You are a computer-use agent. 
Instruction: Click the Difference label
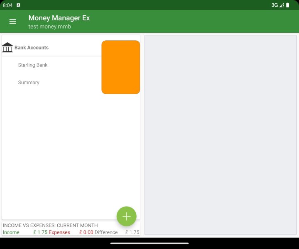(106, 232)
